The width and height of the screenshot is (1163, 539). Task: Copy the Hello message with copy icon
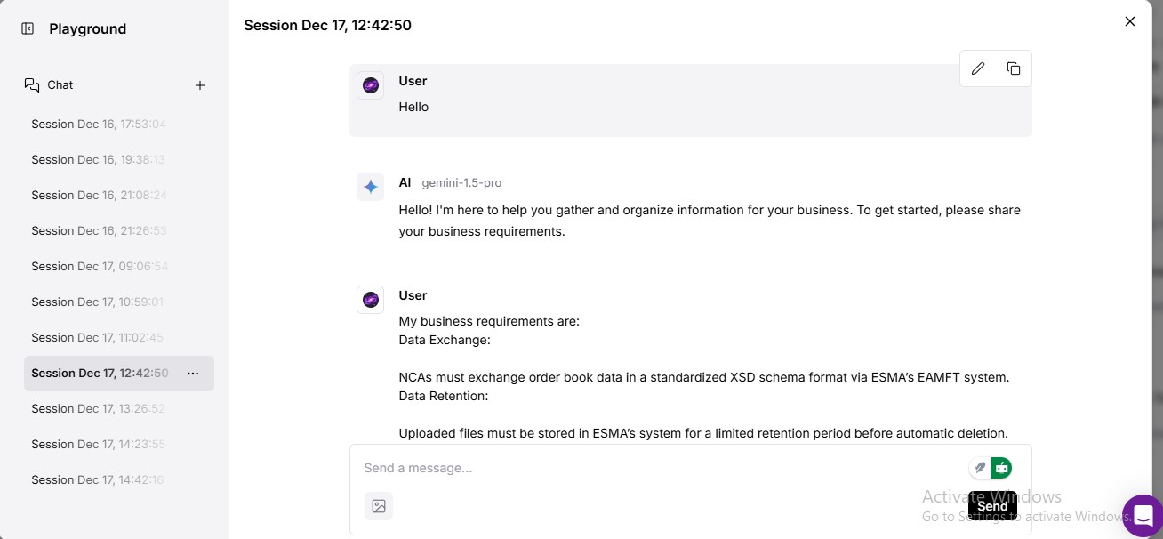click(1014, 68)
